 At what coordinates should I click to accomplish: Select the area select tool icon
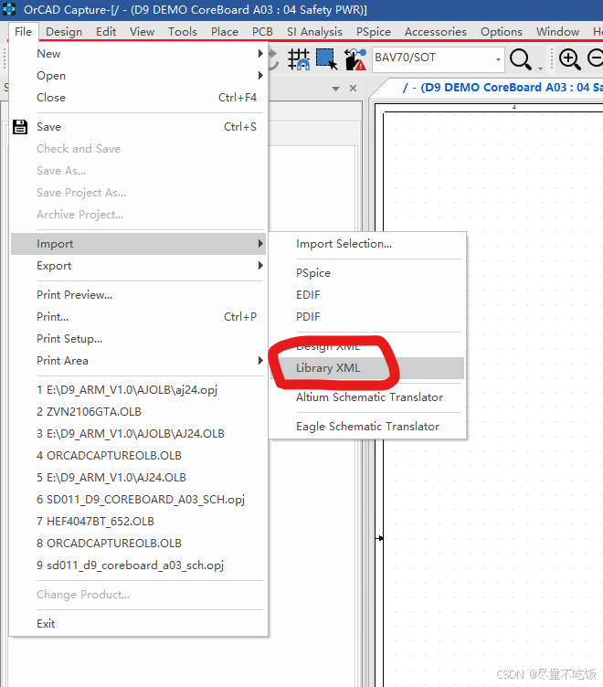pos(327,59)
